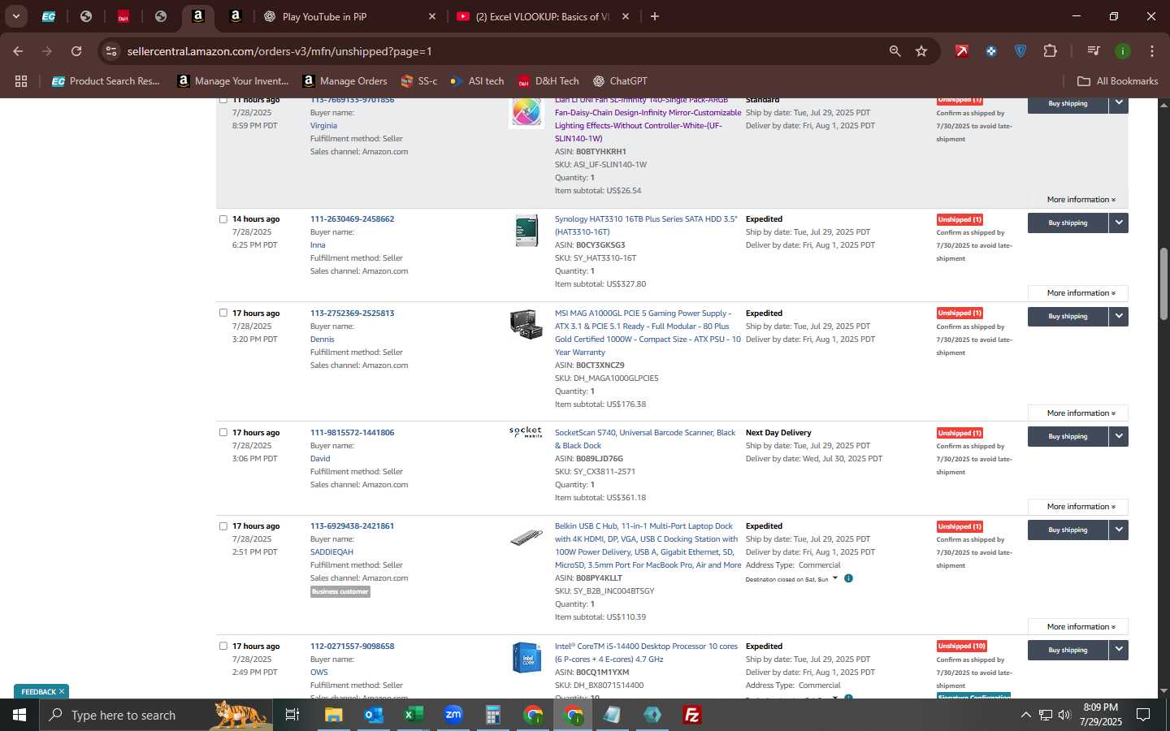Screen dimensions: 1170x731
Task: Open MSI power supply product thumbnail
Action: [x=526, y=324]
